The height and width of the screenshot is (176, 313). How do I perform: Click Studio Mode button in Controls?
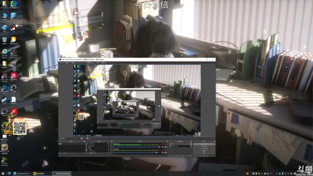pyautogui.click(x=204, y=149)
